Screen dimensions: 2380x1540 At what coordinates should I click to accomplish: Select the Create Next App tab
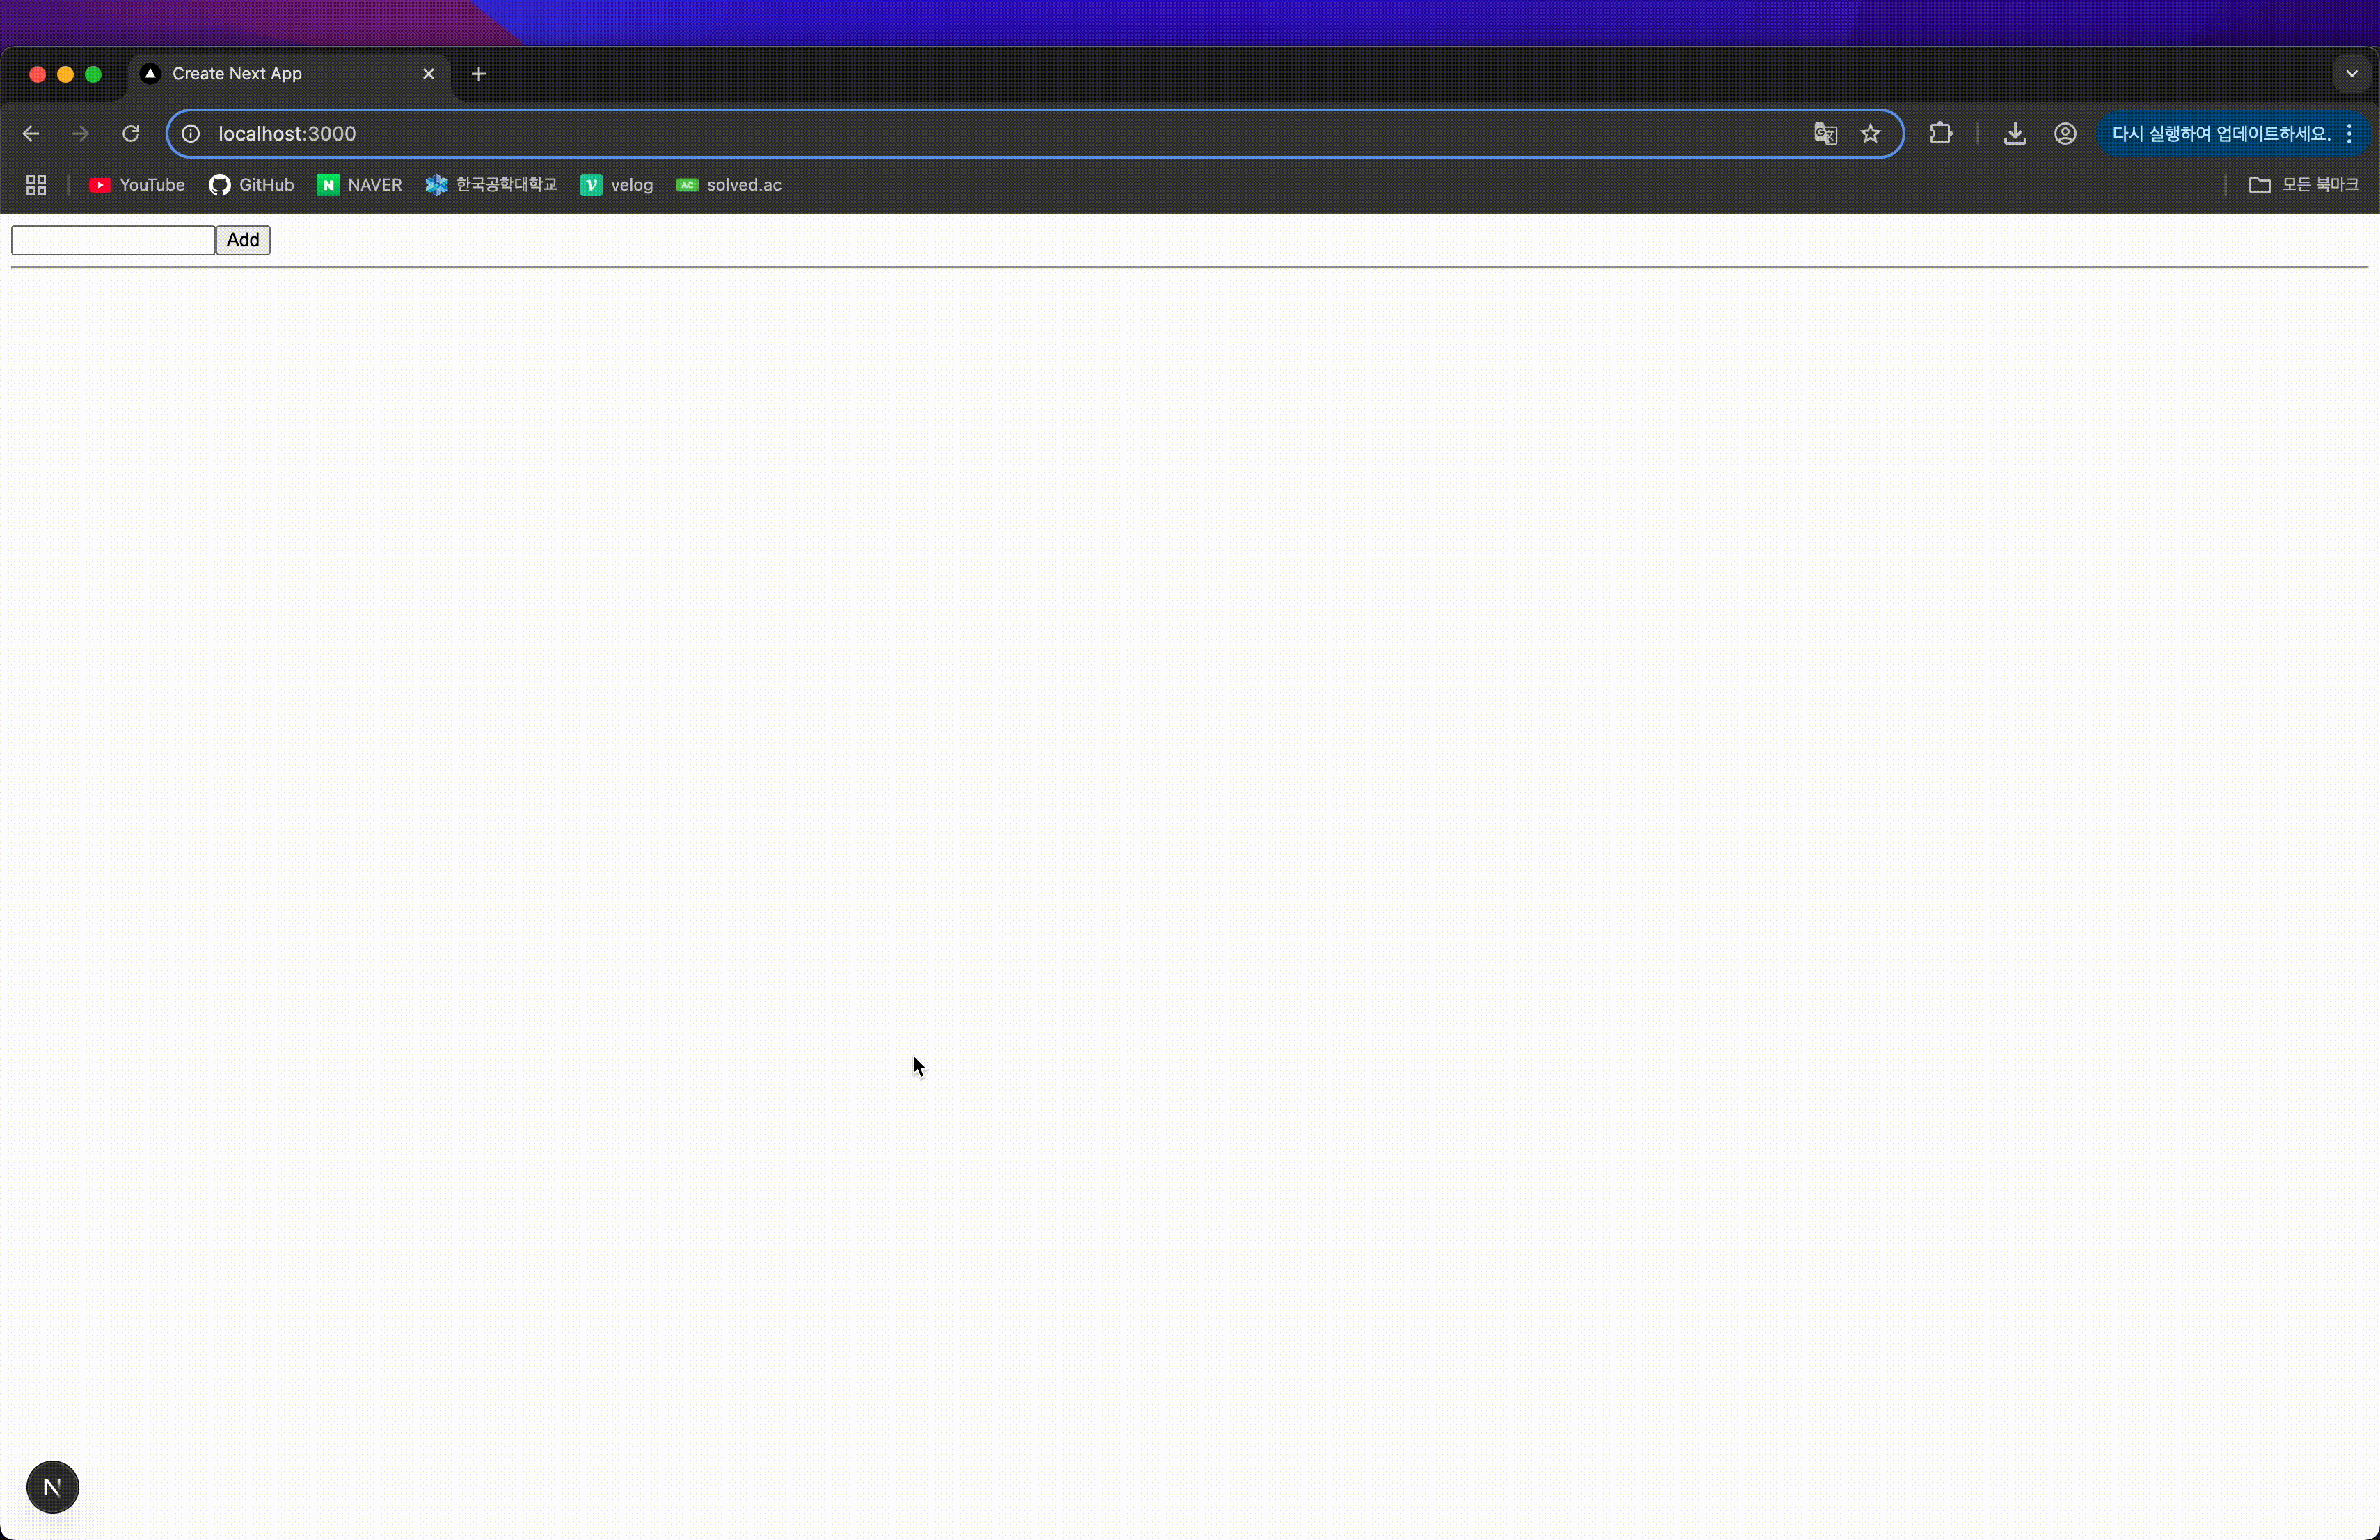point(237,74)
